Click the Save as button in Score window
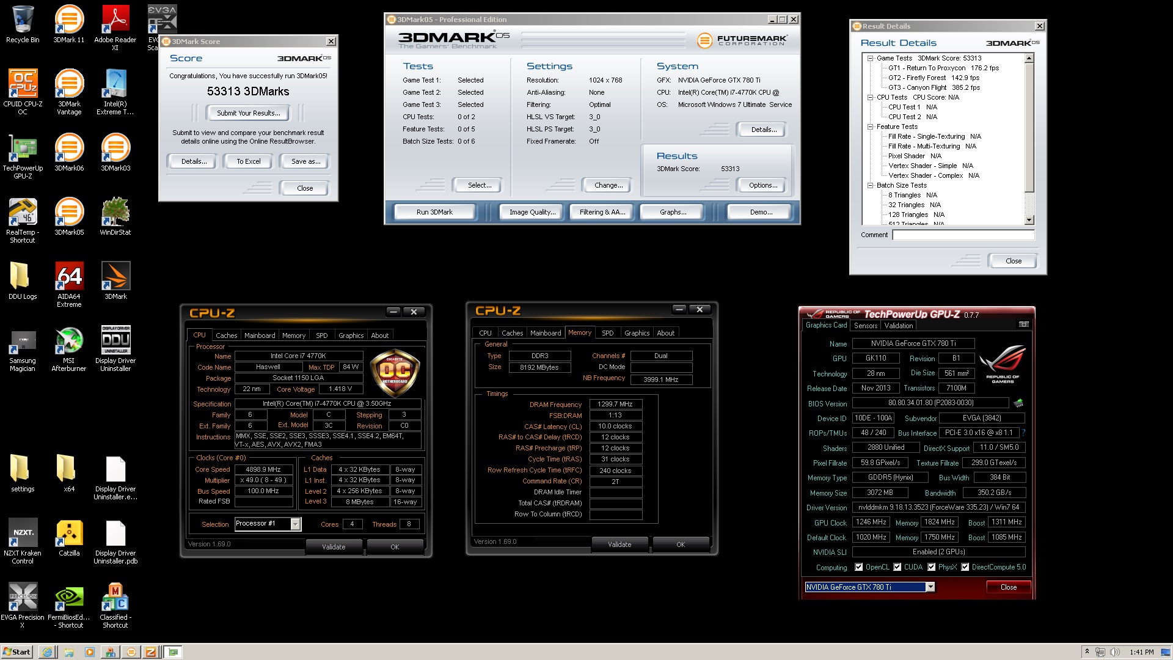Screen dimensions: 1173x660 [305, 161]
